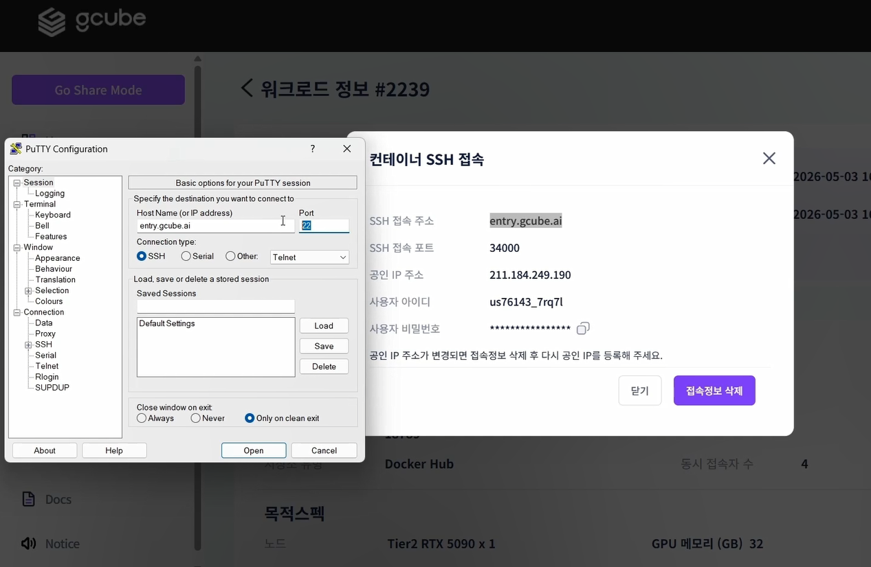871x567 pixels.
Task: Collapse the Session tree node
Action: coord(17,183)
